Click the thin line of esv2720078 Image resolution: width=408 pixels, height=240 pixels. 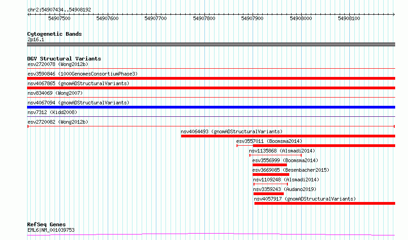pos(211,69)
